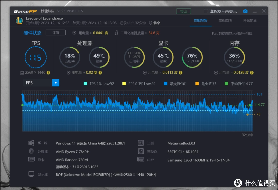Click the League of Legends.exe title
278x190 pixels.
(x=44, y=18)
